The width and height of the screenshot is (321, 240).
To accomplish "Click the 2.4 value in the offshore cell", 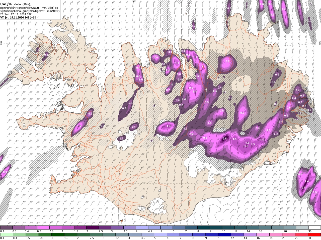I will (306, 181).
